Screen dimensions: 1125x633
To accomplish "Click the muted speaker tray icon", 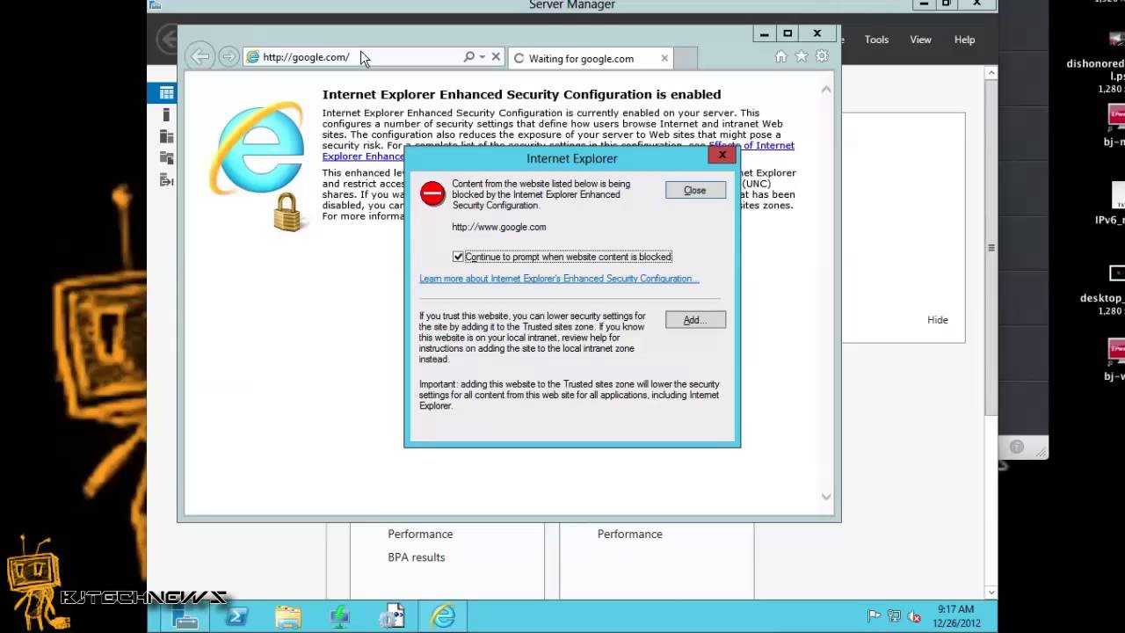I will click(914, 616).
